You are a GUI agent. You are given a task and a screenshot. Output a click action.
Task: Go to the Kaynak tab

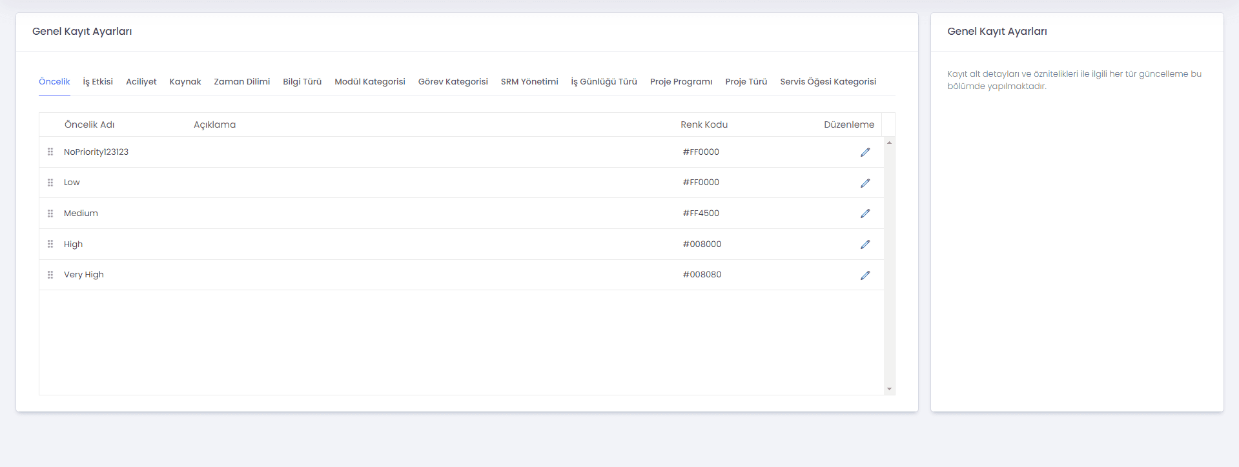coord(185,81)
